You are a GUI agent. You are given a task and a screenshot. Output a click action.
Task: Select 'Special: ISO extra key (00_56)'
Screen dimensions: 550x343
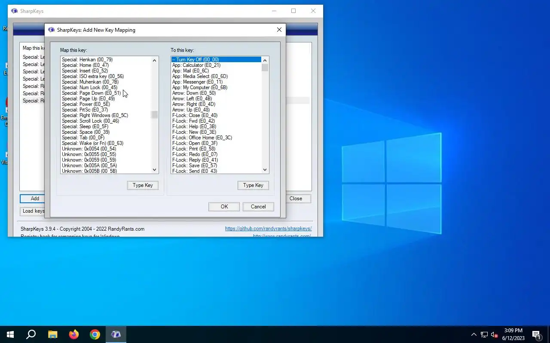pos(106,76)
